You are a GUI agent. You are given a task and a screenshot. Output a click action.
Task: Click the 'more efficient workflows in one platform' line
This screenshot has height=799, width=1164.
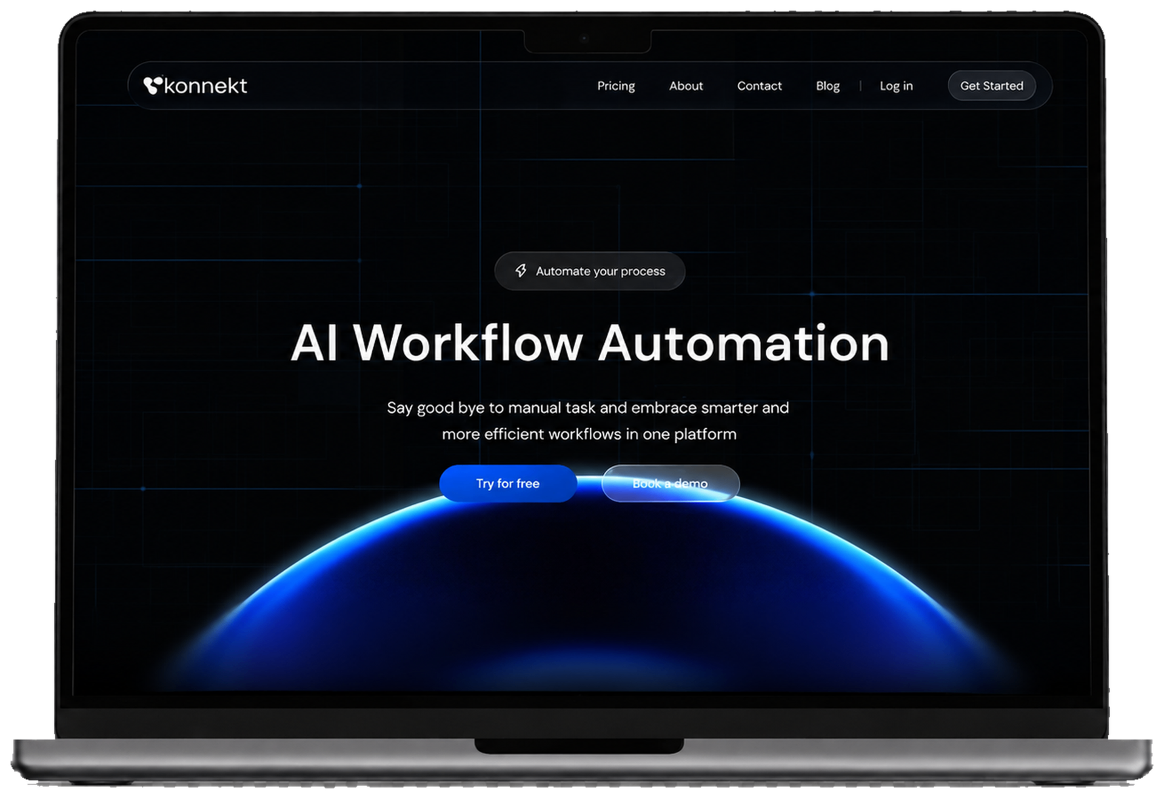(x=589, y=434)
